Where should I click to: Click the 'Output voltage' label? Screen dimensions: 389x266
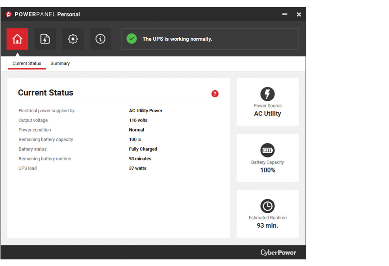(33, 121)
